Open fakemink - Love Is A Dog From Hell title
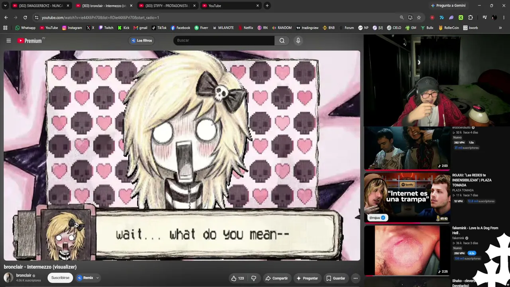The width and height of the screenshot is (510, 287). point(475,230)
